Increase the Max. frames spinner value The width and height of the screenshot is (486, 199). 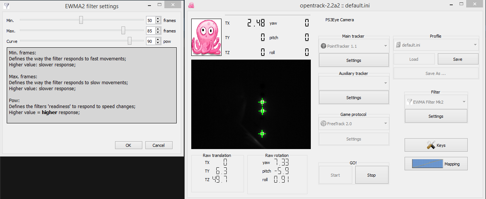point(158,29)
